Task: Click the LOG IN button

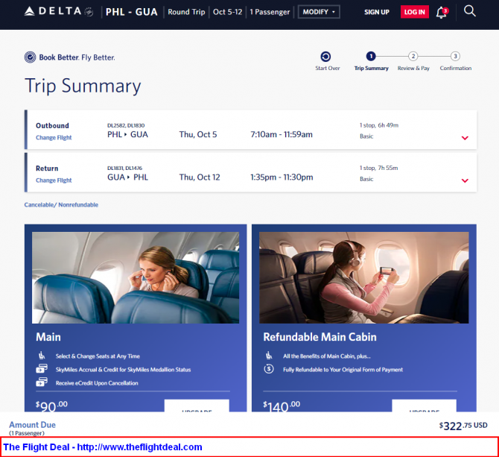Action: 414,12
